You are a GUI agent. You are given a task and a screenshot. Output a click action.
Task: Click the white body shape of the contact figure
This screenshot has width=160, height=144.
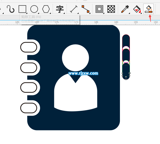pos(75,97)
